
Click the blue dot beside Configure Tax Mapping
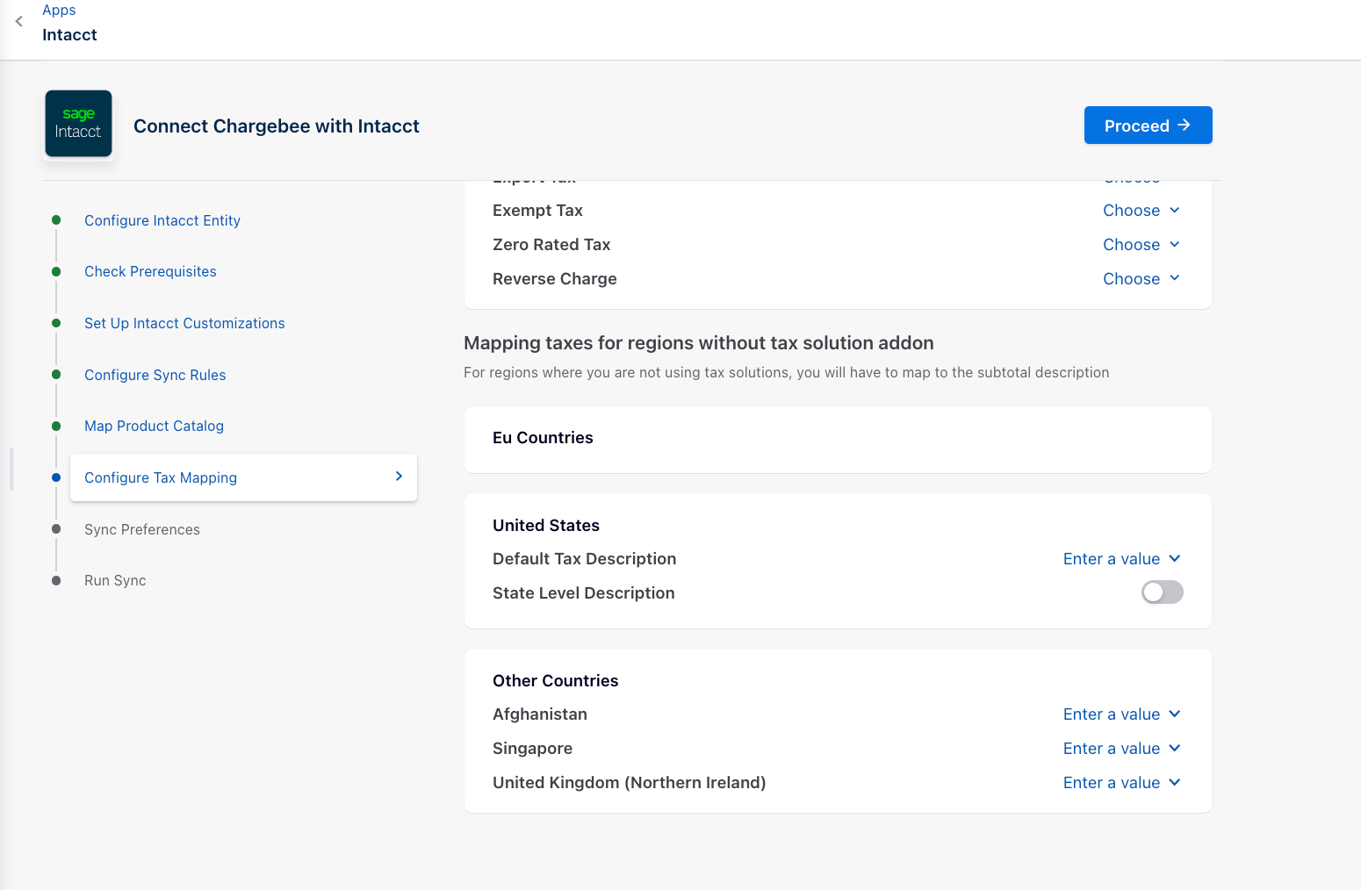tap(56, 477)
